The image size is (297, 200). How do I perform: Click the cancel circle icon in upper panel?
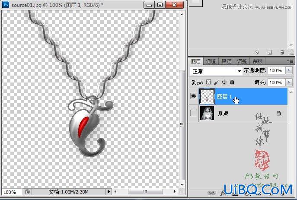pos(257,52)
